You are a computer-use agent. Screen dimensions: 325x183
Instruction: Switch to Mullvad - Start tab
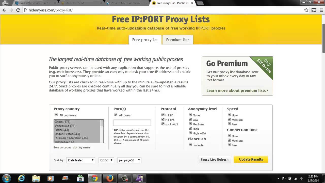tap(81, 3)
